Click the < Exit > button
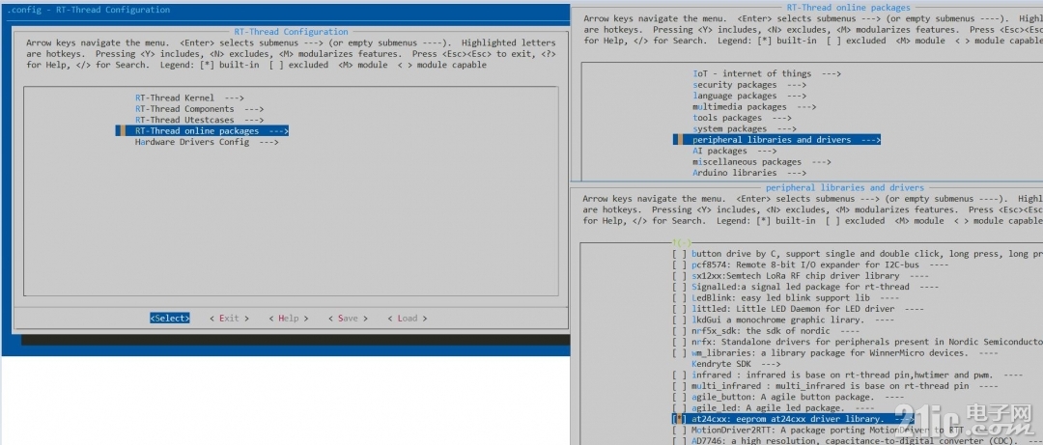Image resolution: width=1043 pixels, height=445 pixels. click(229, 318)
